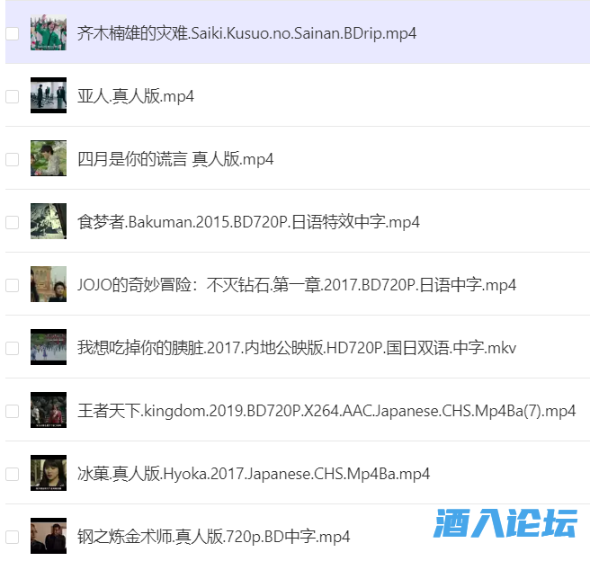This screenshot has width=590, height=561.
Task: Tick checkbox for 王者天下.kingdom file
Action: tap(12, 411)
